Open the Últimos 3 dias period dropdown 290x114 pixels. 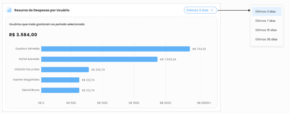tap(200, 10)
